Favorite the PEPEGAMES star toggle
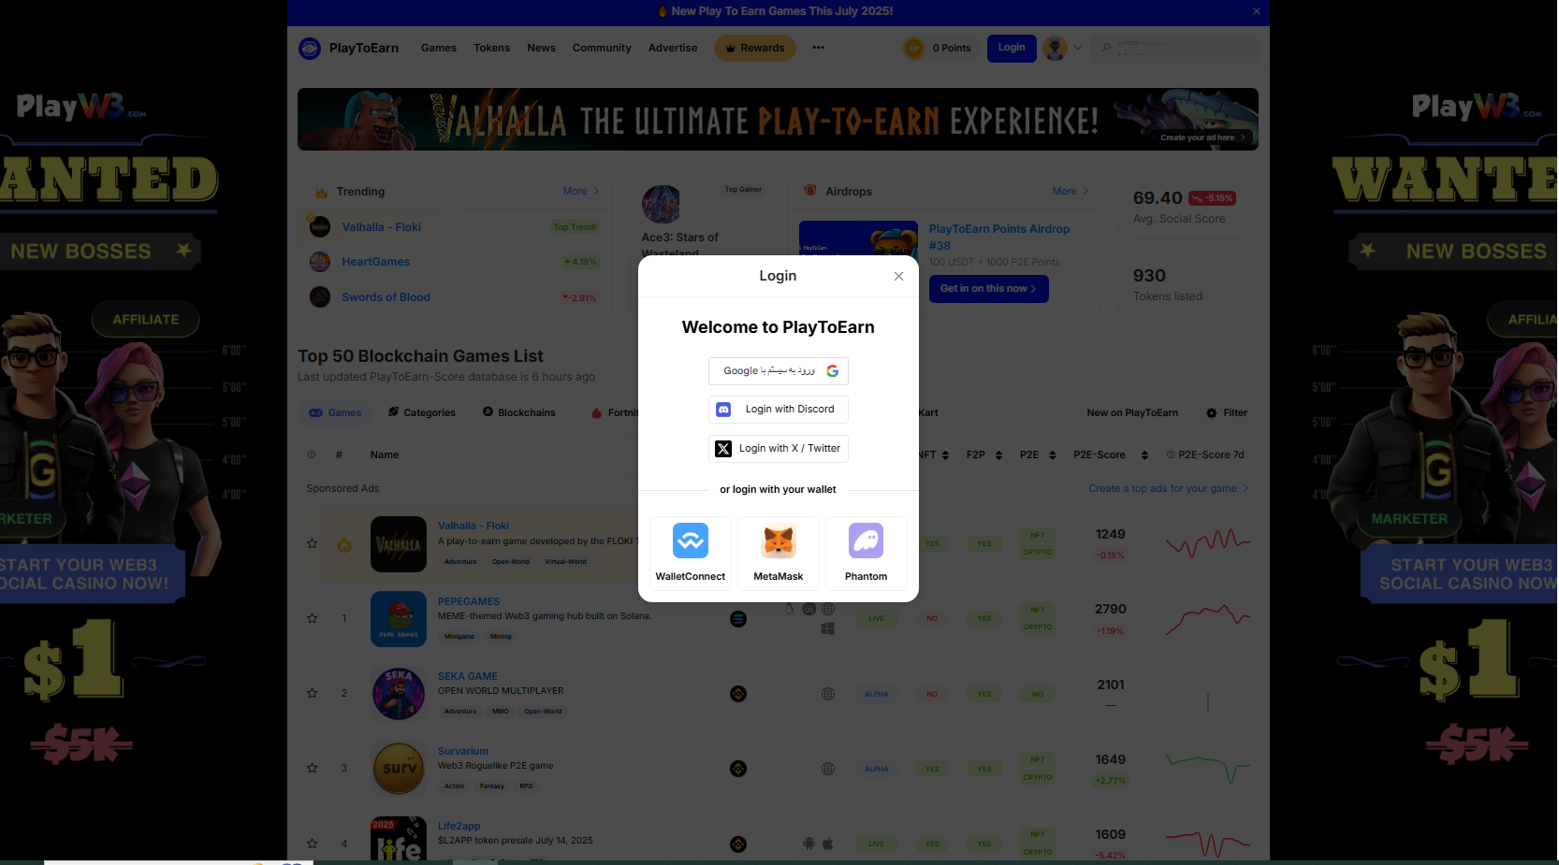This screenshot has height=865, width=1559. pyautogui.click(x=313, y=618)
